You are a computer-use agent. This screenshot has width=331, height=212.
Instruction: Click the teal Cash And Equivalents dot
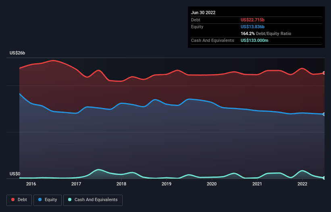[x=70, y=200]
